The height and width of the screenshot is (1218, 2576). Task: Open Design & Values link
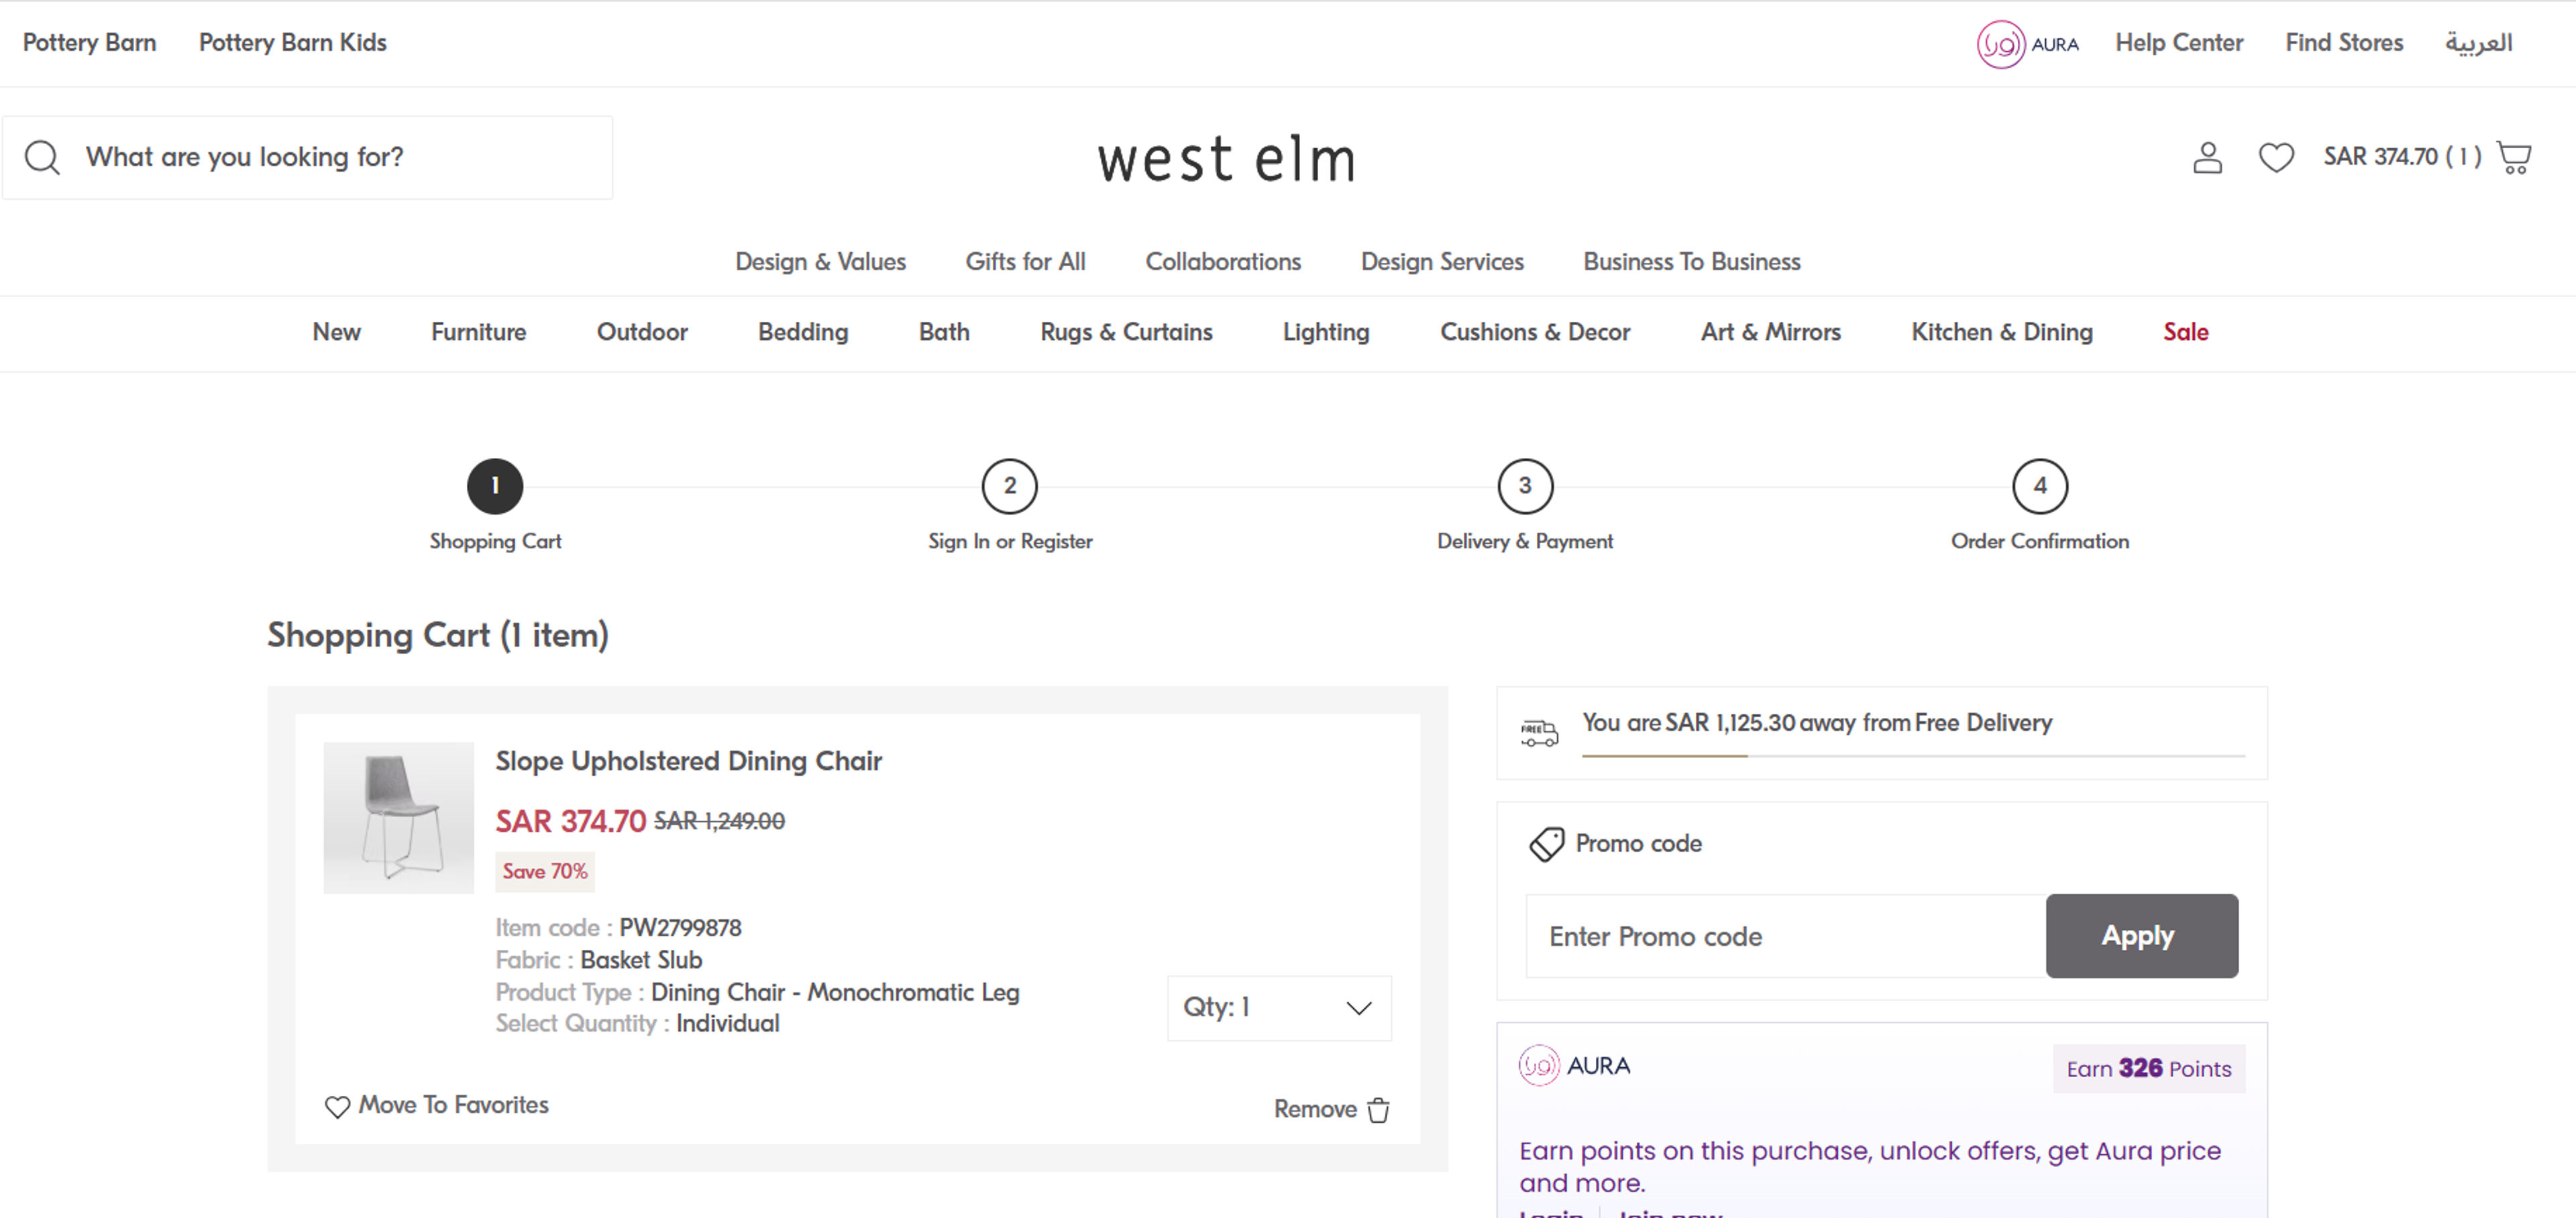point(820,262)
